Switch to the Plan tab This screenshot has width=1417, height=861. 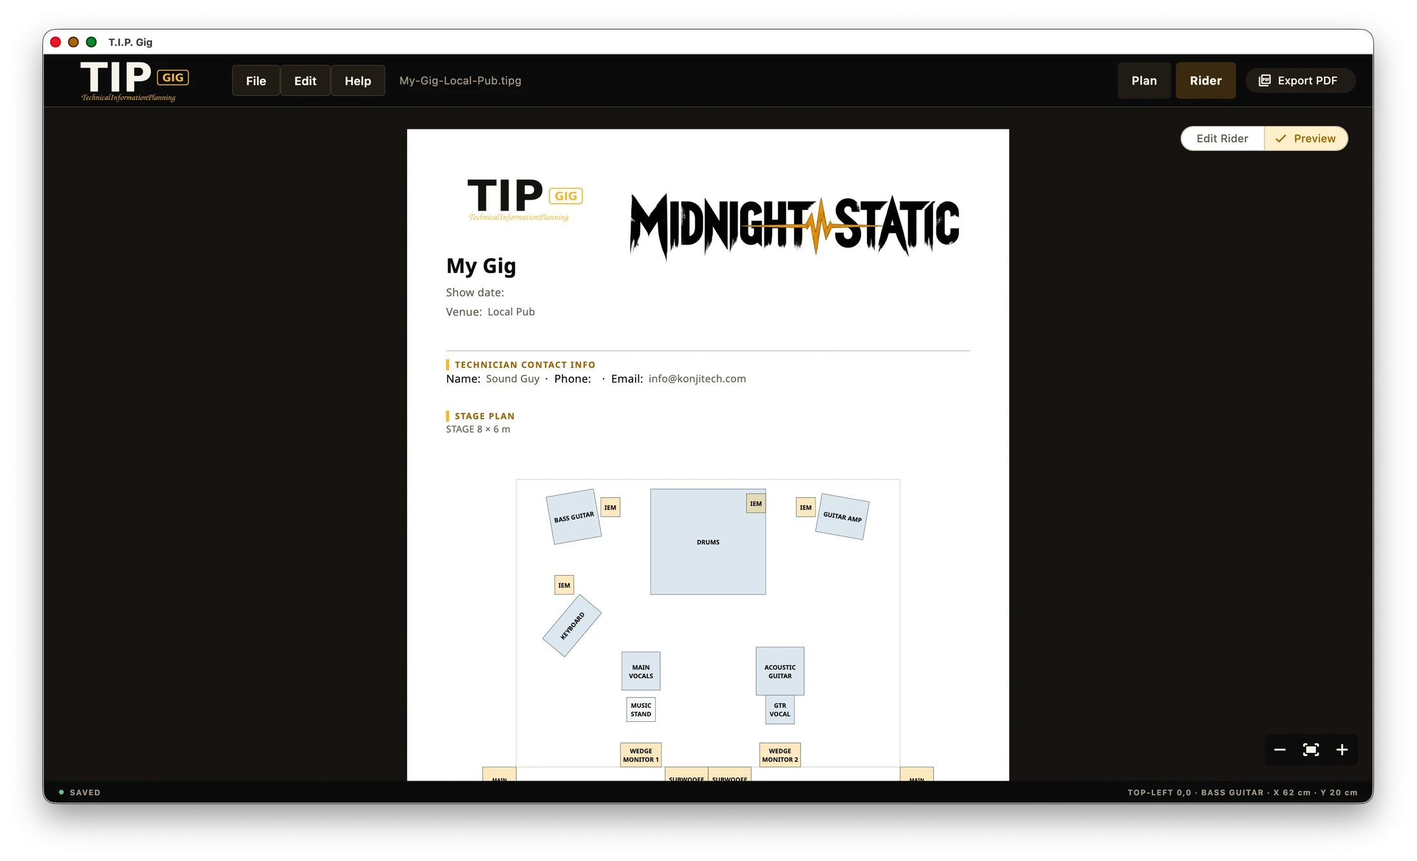(x=1144, y=80)
